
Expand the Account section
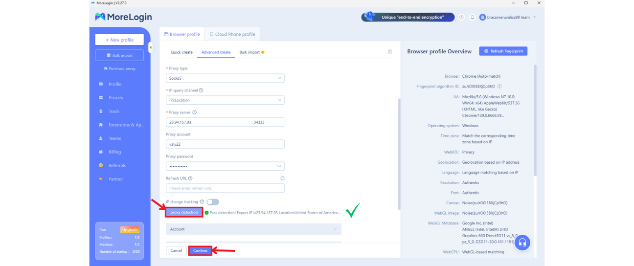pos(253,229)
